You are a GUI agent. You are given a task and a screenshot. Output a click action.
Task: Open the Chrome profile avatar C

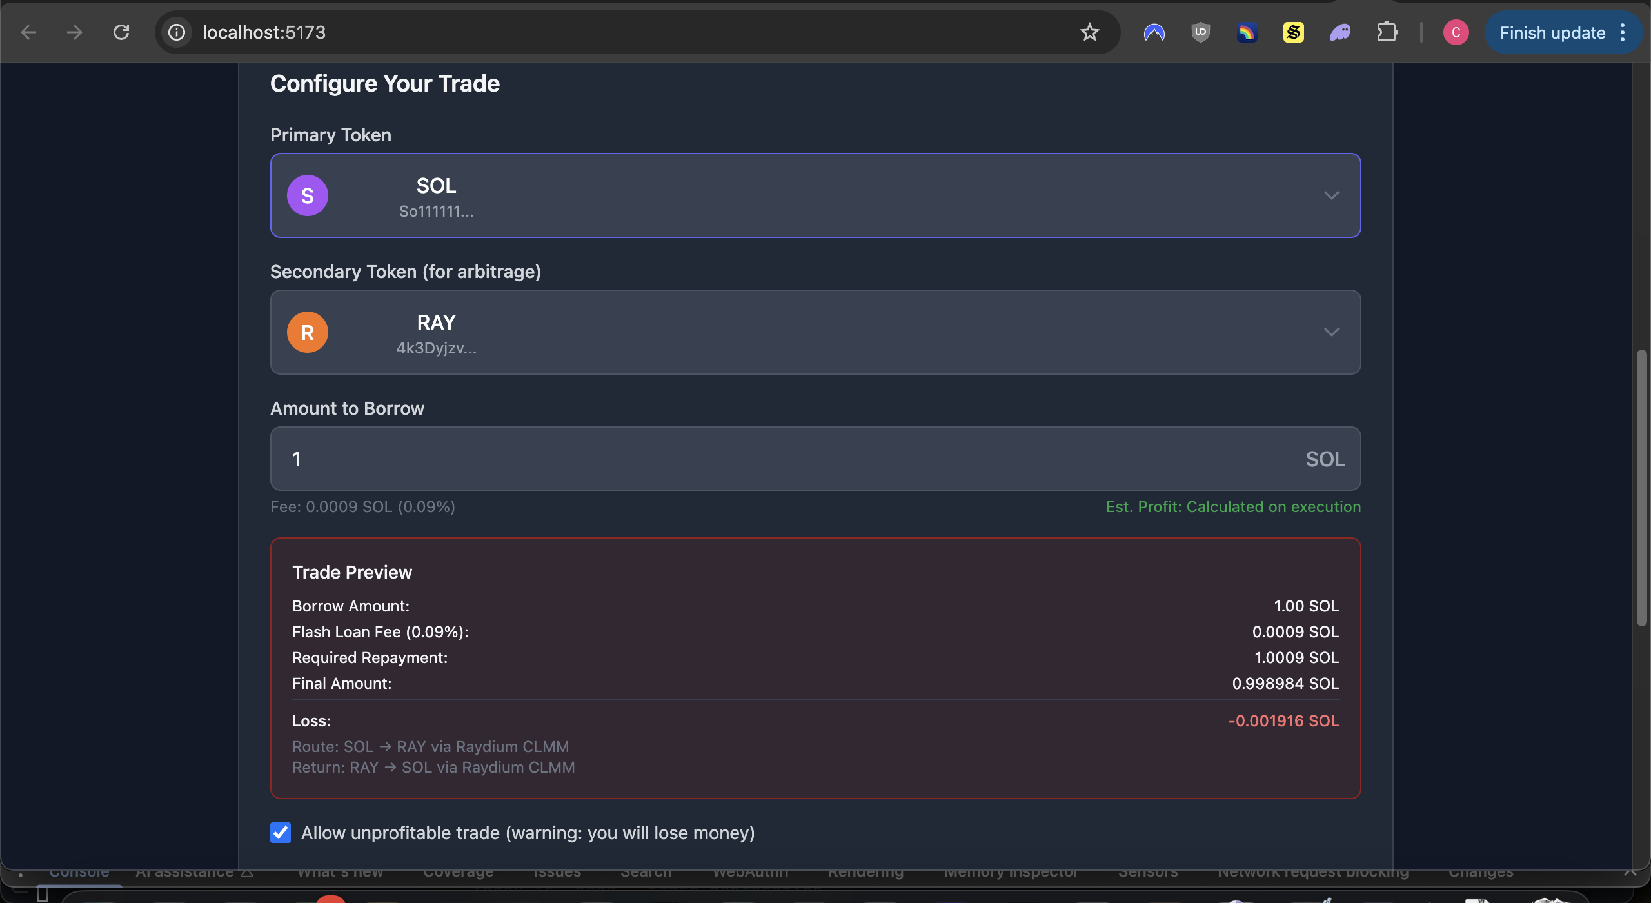(x=1456, y=32)
